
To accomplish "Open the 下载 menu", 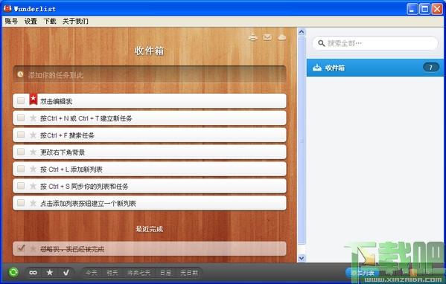I will (50, 21).
